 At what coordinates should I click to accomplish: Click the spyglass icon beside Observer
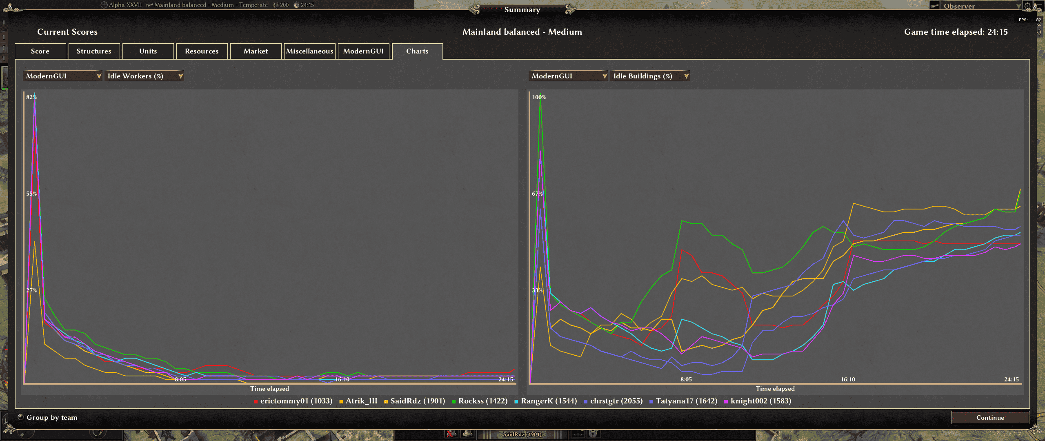[934, 6]
